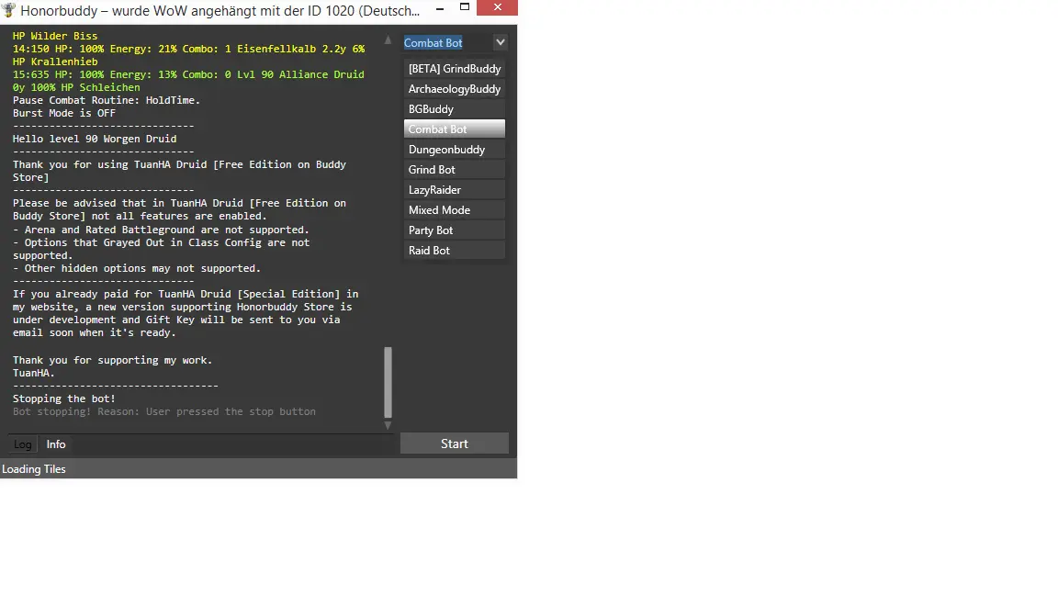Screen dimensions: 1058x595
Task: Click '- Other hidden options may not supported.' line
Action: pyautogui.click(x=137, y=268)
